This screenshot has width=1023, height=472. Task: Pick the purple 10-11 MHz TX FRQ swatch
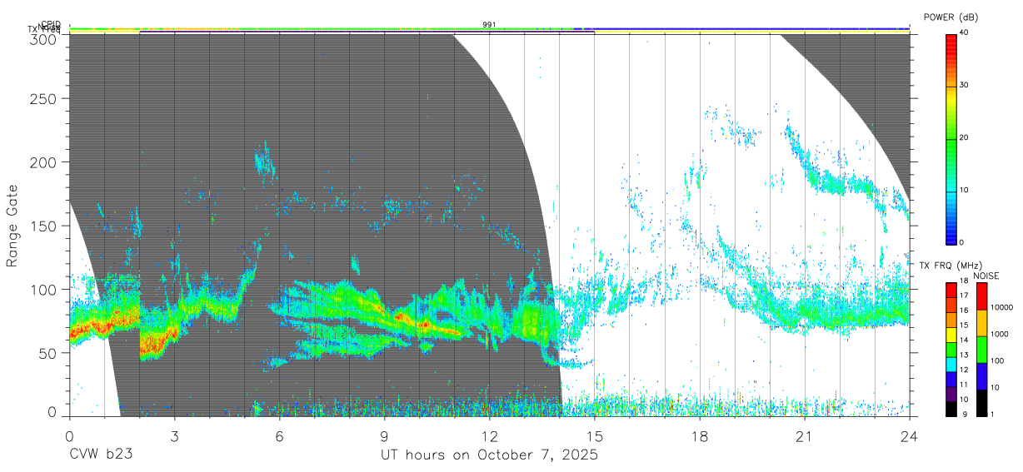951,394
